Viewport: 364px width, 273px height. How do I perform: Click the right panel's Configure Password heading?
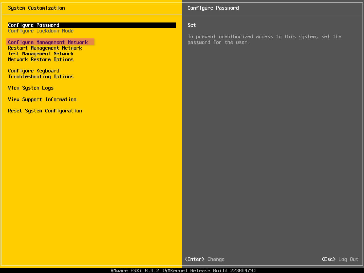coord(213,8)
